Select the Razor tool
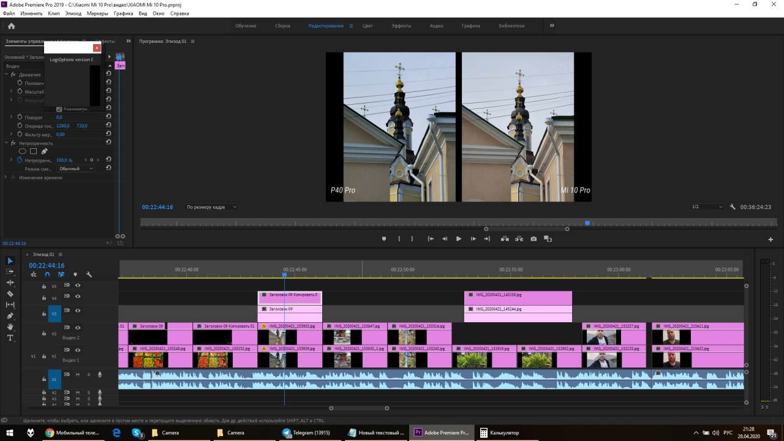Viewport: 784px width, 441px height. tap(10, 293)
